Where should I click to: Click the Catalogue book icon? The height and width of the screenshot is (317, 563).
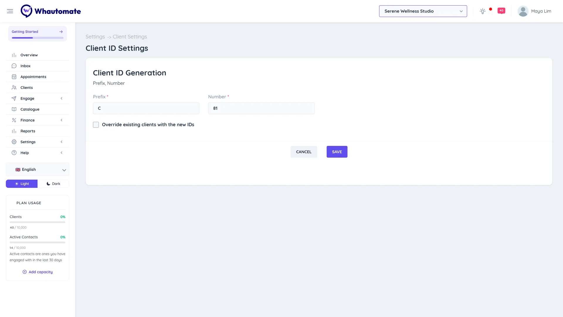coord(14,109)
